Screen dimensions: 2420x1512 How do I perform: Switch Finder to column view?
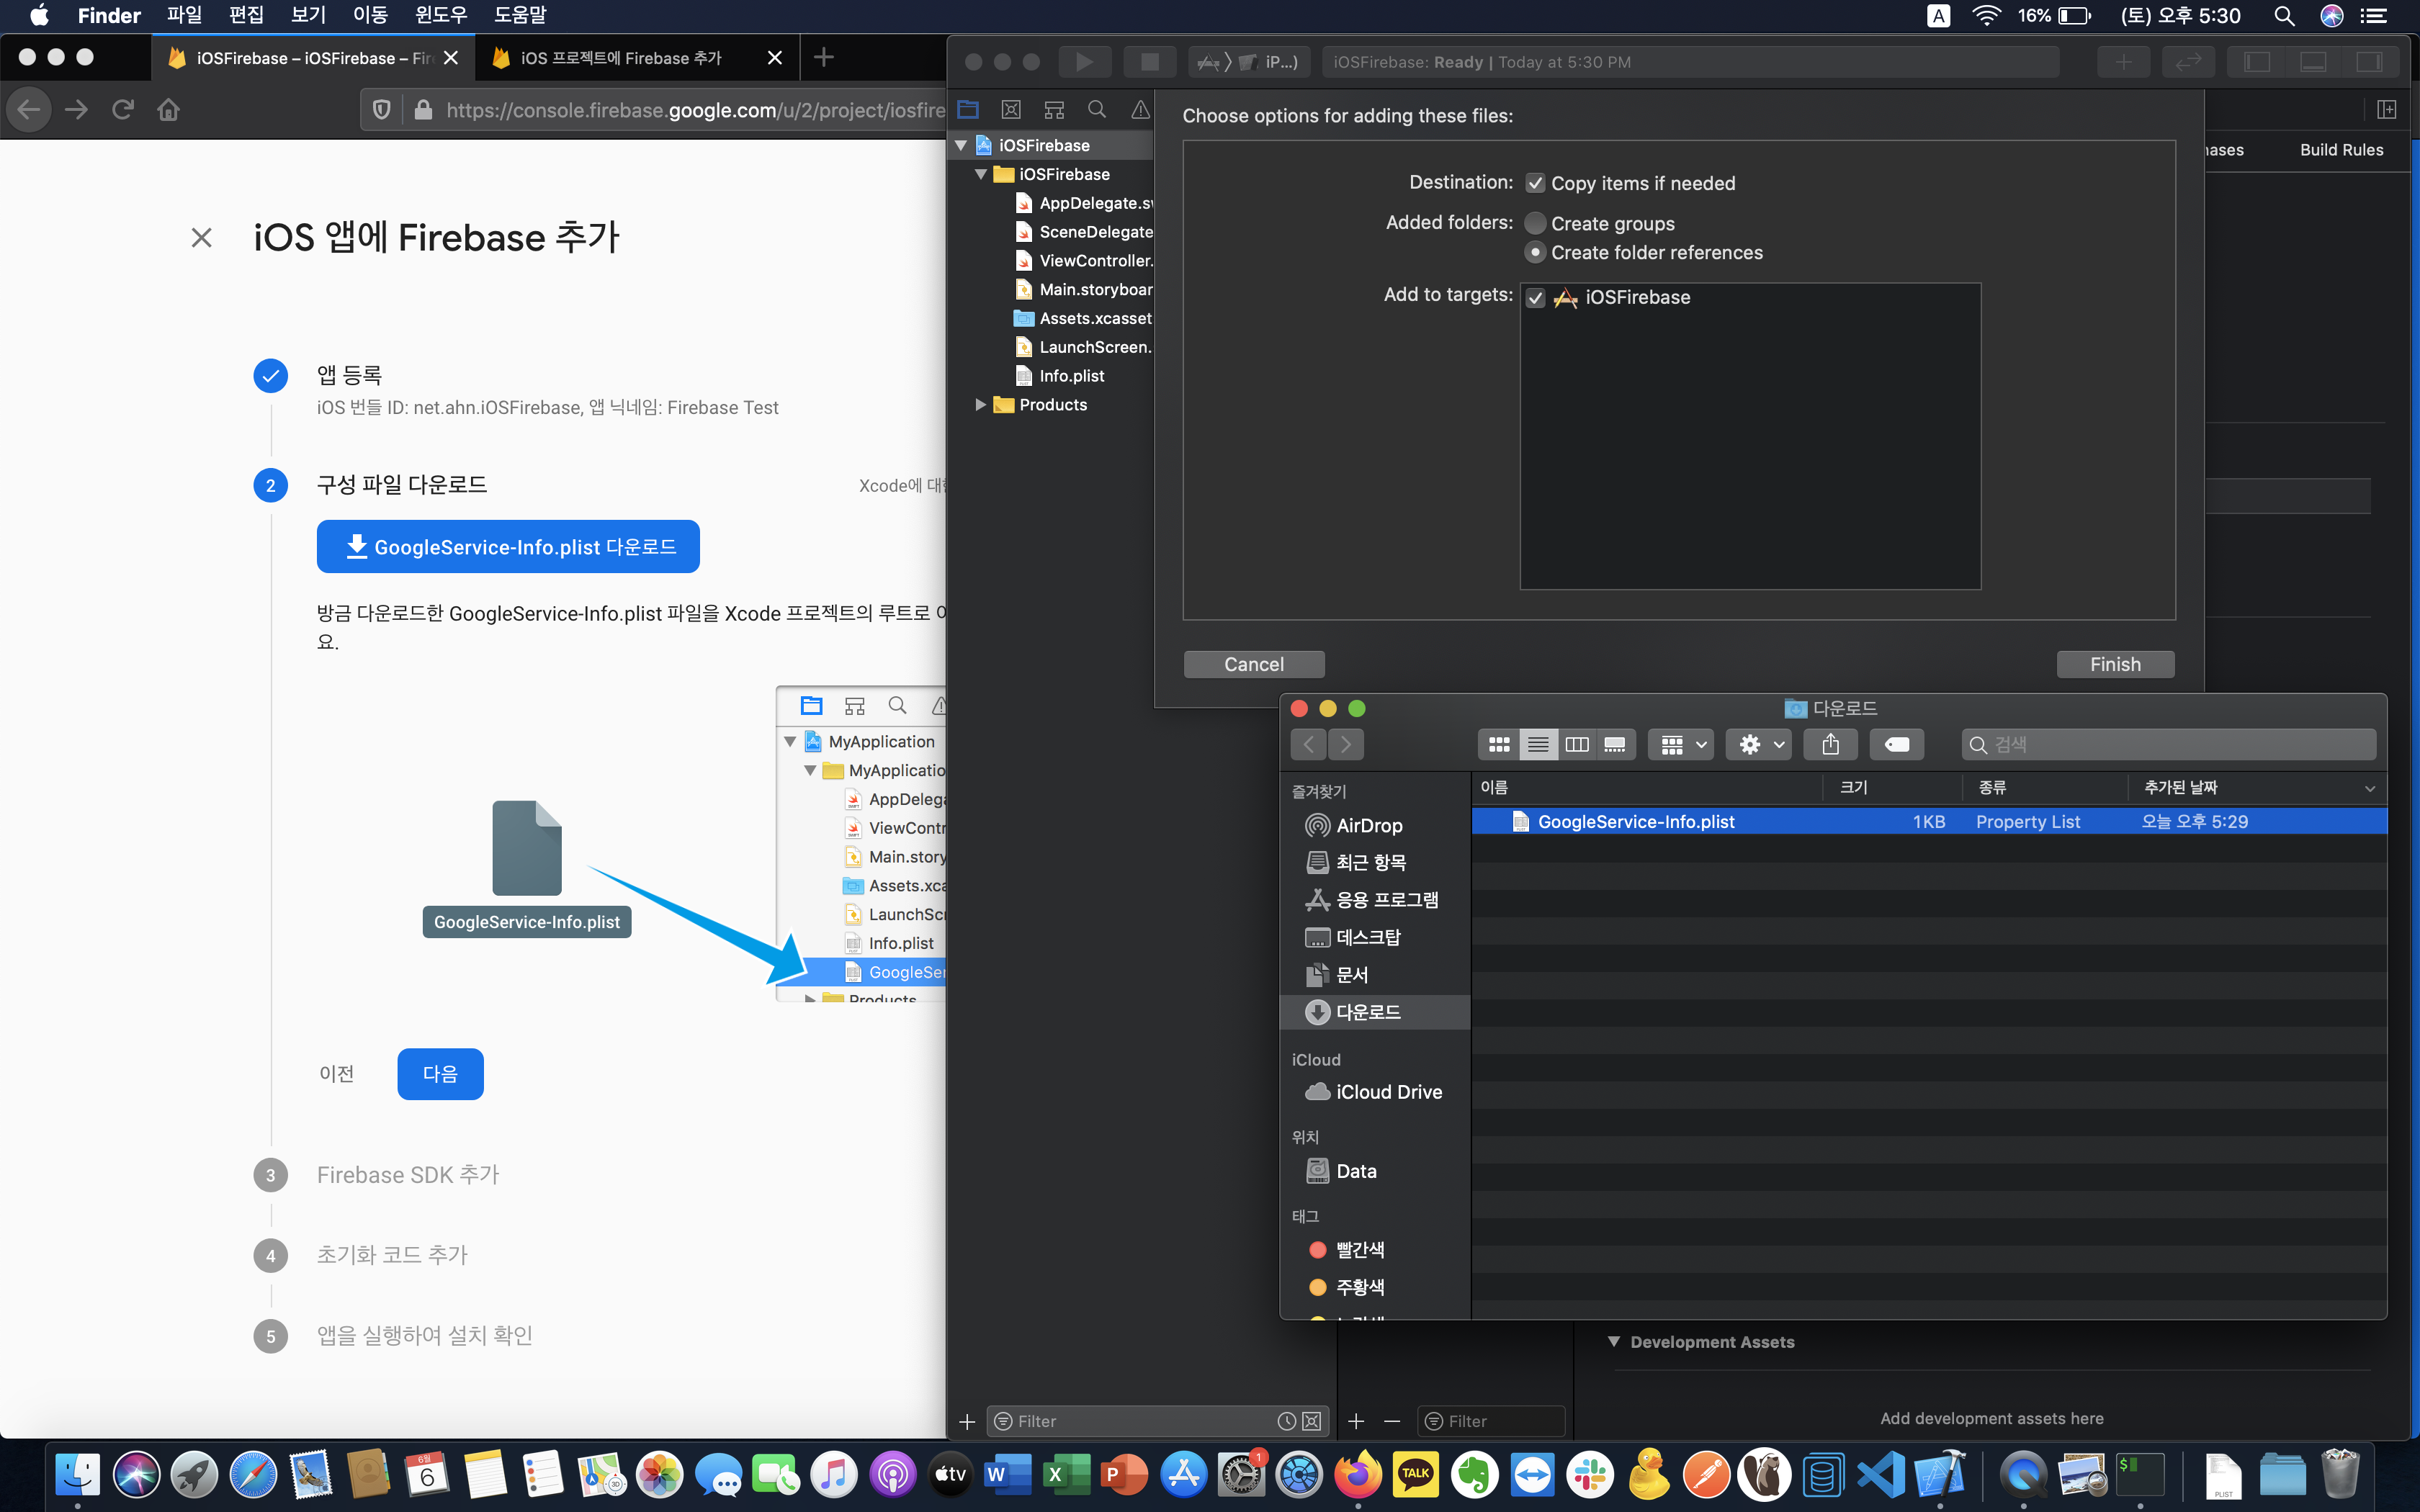click(1576, 744)
